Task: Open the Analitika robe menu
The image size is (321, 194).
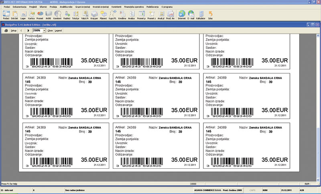Action: click(x=66, y=7)
